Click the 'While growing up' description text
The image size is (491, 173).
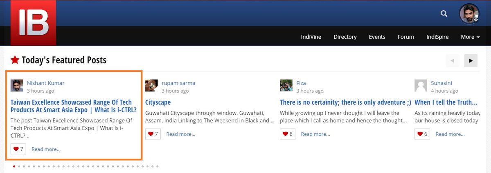(x=344, y=117)
